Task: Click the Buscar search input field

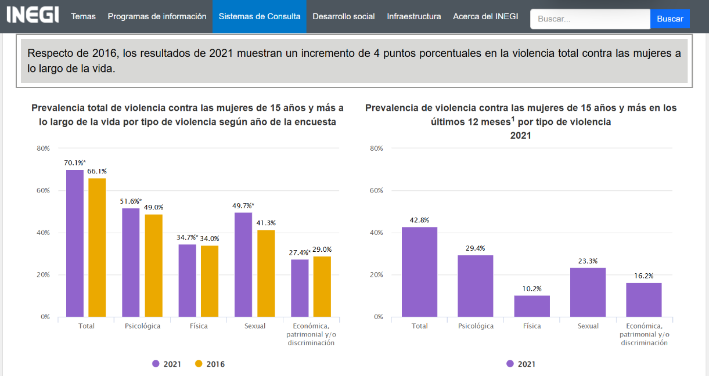Action: (x=589, y=19)
